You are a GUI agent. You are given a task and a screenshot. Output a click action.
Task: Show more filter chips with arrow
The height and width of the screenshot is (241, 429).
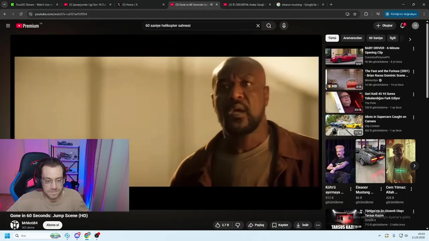[410, 39]
